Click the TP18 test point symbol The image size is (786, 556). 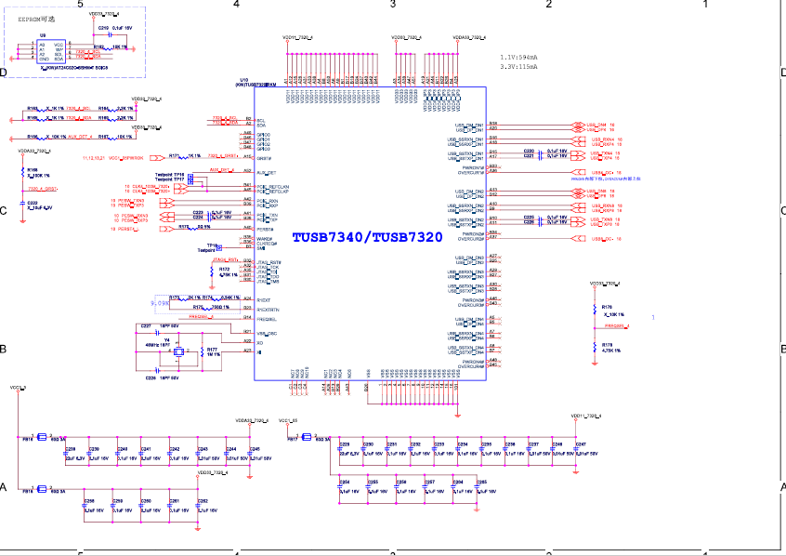coord(219,248)
